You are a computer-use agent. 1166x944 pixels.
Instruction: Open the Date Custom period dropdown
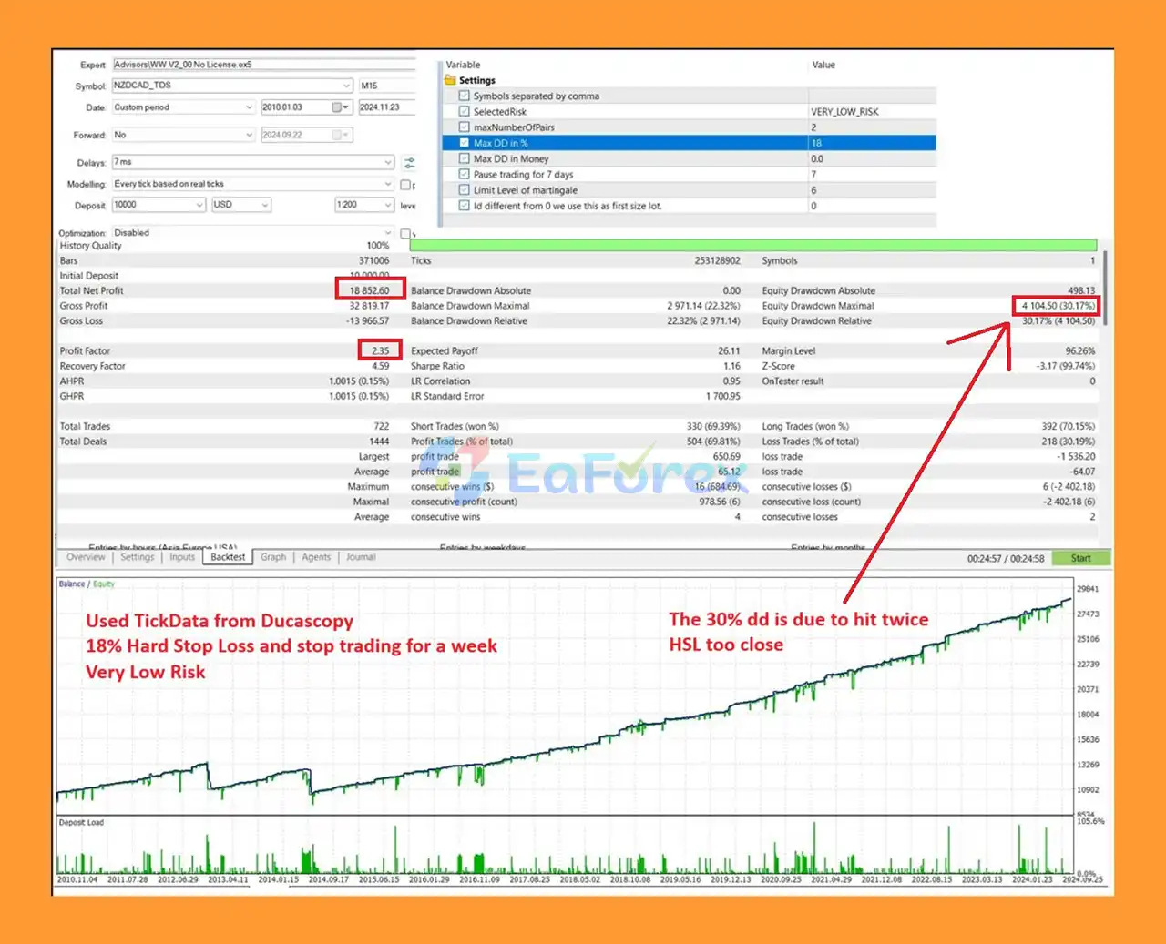[249, 107]
